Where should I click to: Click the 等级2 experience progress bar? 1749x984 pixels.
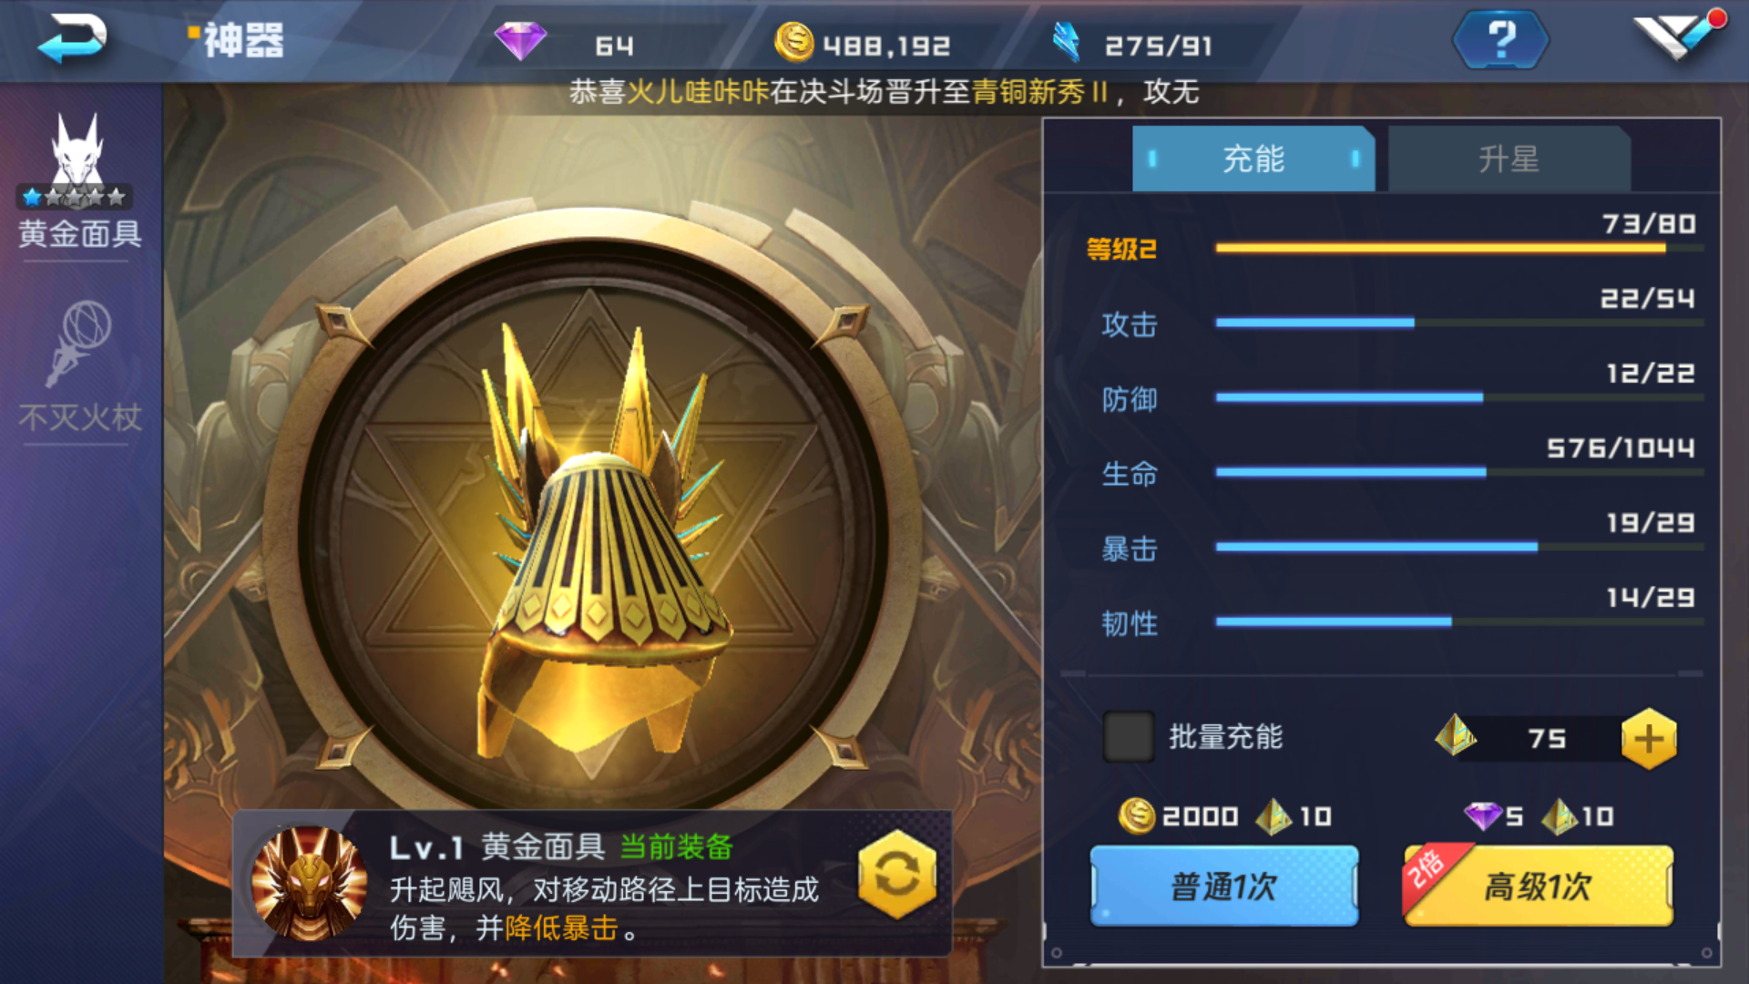[x=1459, y=248]
